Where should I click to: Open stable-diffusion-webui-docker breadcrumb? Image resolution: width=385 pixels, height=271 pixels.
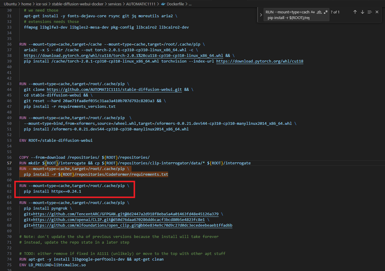(x=77, y=4)
